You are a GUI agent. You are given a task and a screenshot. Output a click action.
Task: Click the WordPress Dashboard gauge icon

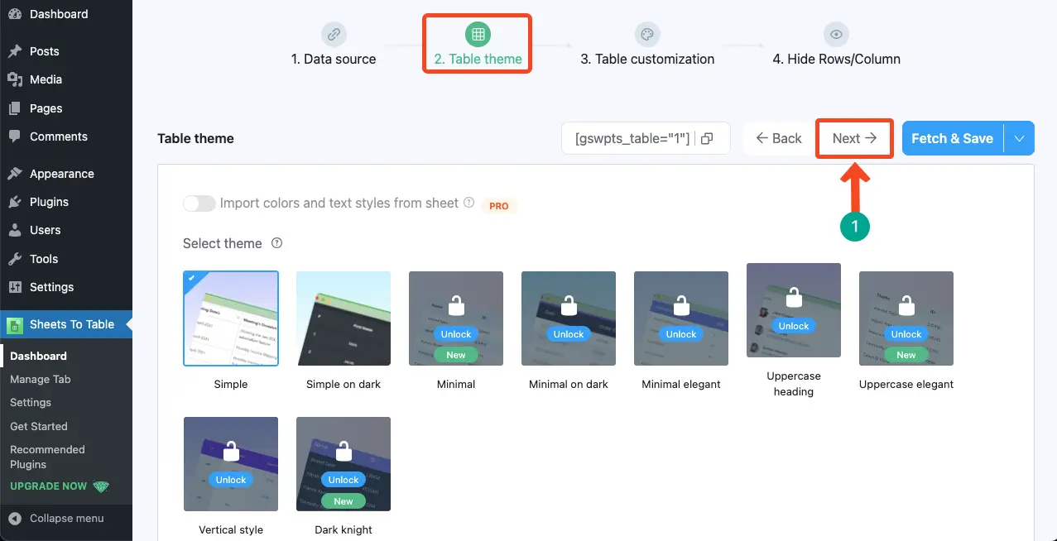click(x=15, y=14)
